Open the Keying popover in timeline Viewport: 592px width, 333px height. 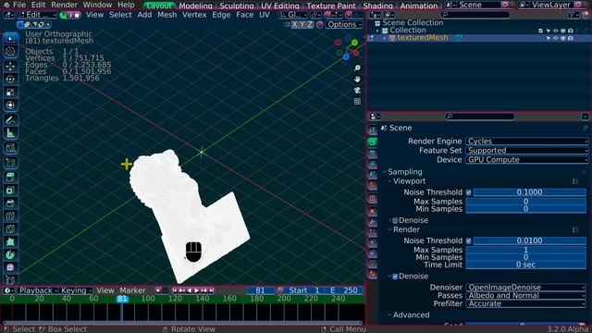click(x=77, y=290)
